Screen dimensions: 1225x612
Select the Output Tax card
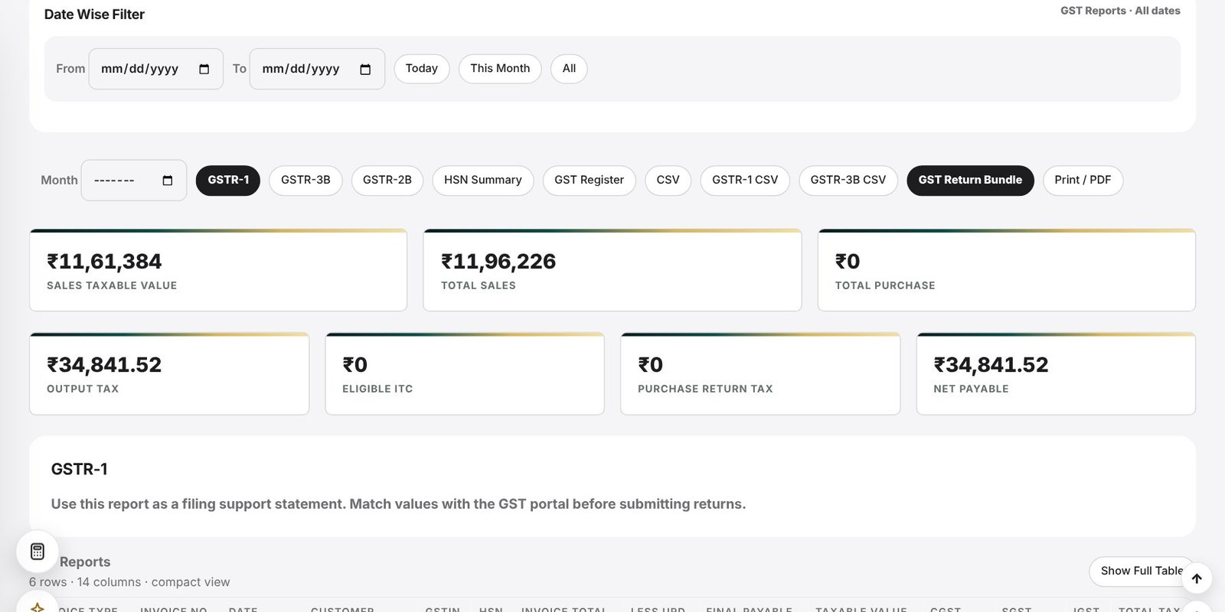169,374
